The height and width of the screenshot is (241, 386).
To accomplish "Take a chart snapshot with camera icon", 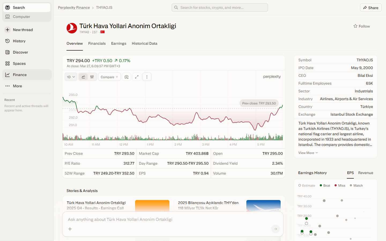I will 127,77.
